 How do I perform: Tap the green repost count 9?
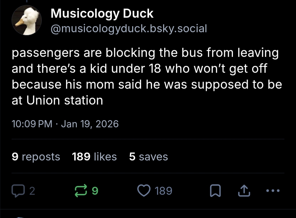[95, 191]
